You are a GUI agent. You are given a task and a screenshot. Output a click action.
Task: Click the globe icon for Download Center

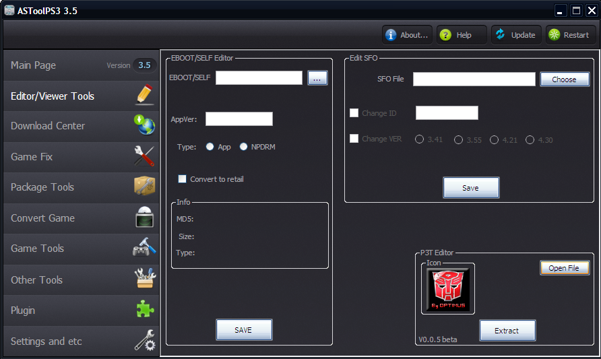[144, 125]
